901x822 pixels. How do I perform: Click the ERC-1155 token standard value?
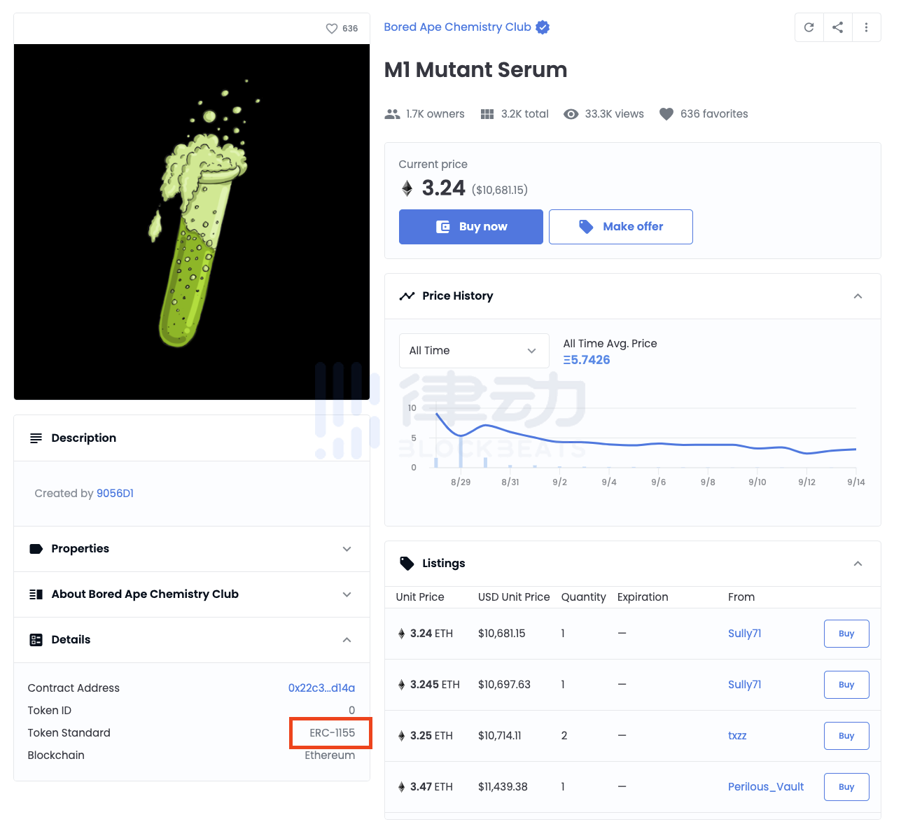coord(333,733)
